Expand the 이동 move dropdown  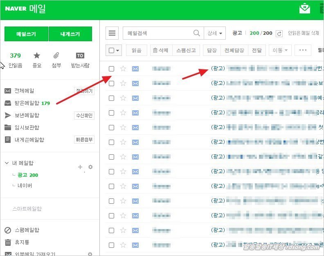280,50
